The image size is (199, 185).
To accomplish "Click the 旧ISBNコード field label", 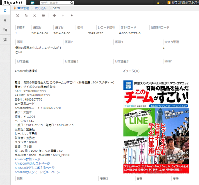I will click(160, 28).
